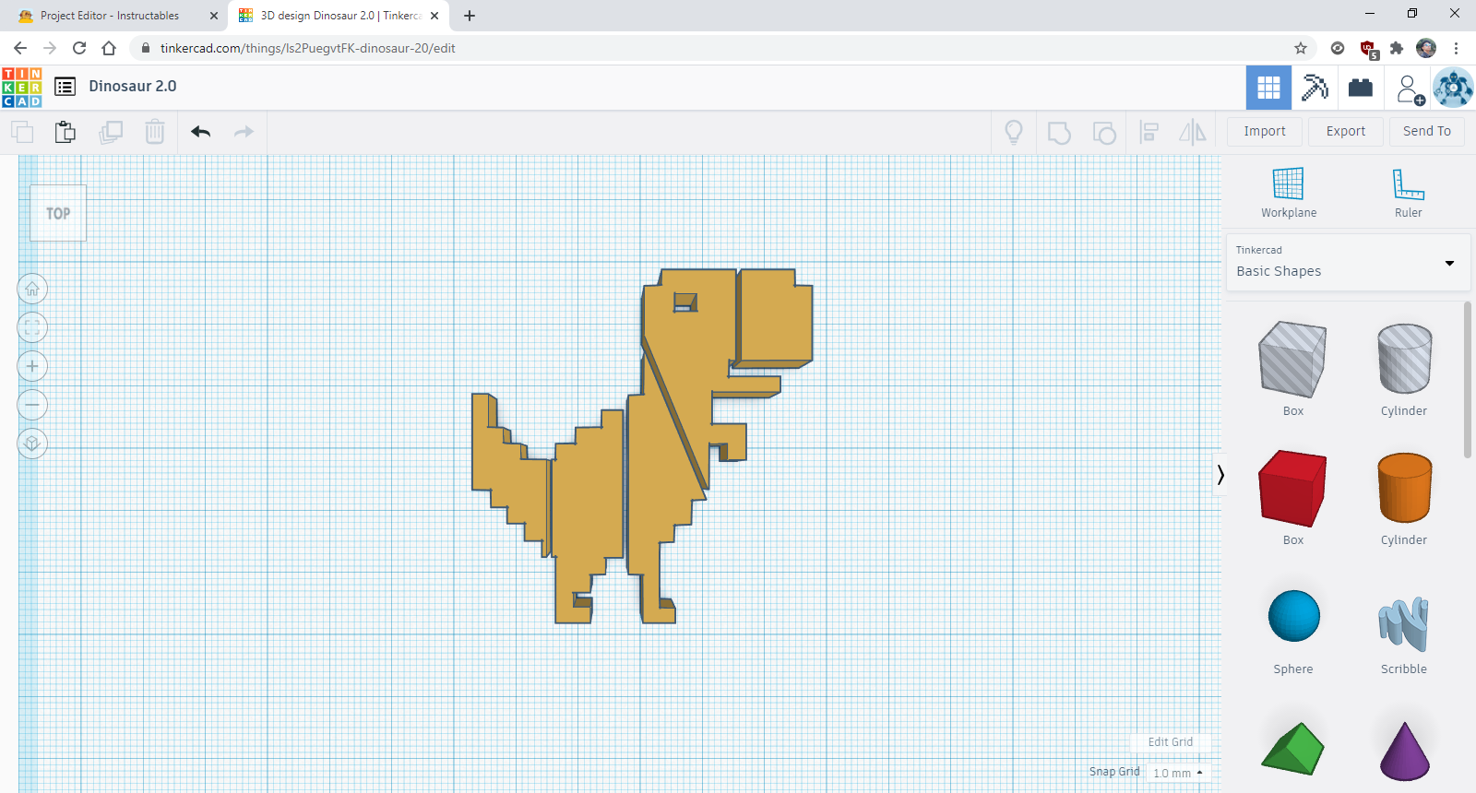This screenshot has width=1476, height=793.
Task: Pick the green Roof shape
Action: point(1292,749)
